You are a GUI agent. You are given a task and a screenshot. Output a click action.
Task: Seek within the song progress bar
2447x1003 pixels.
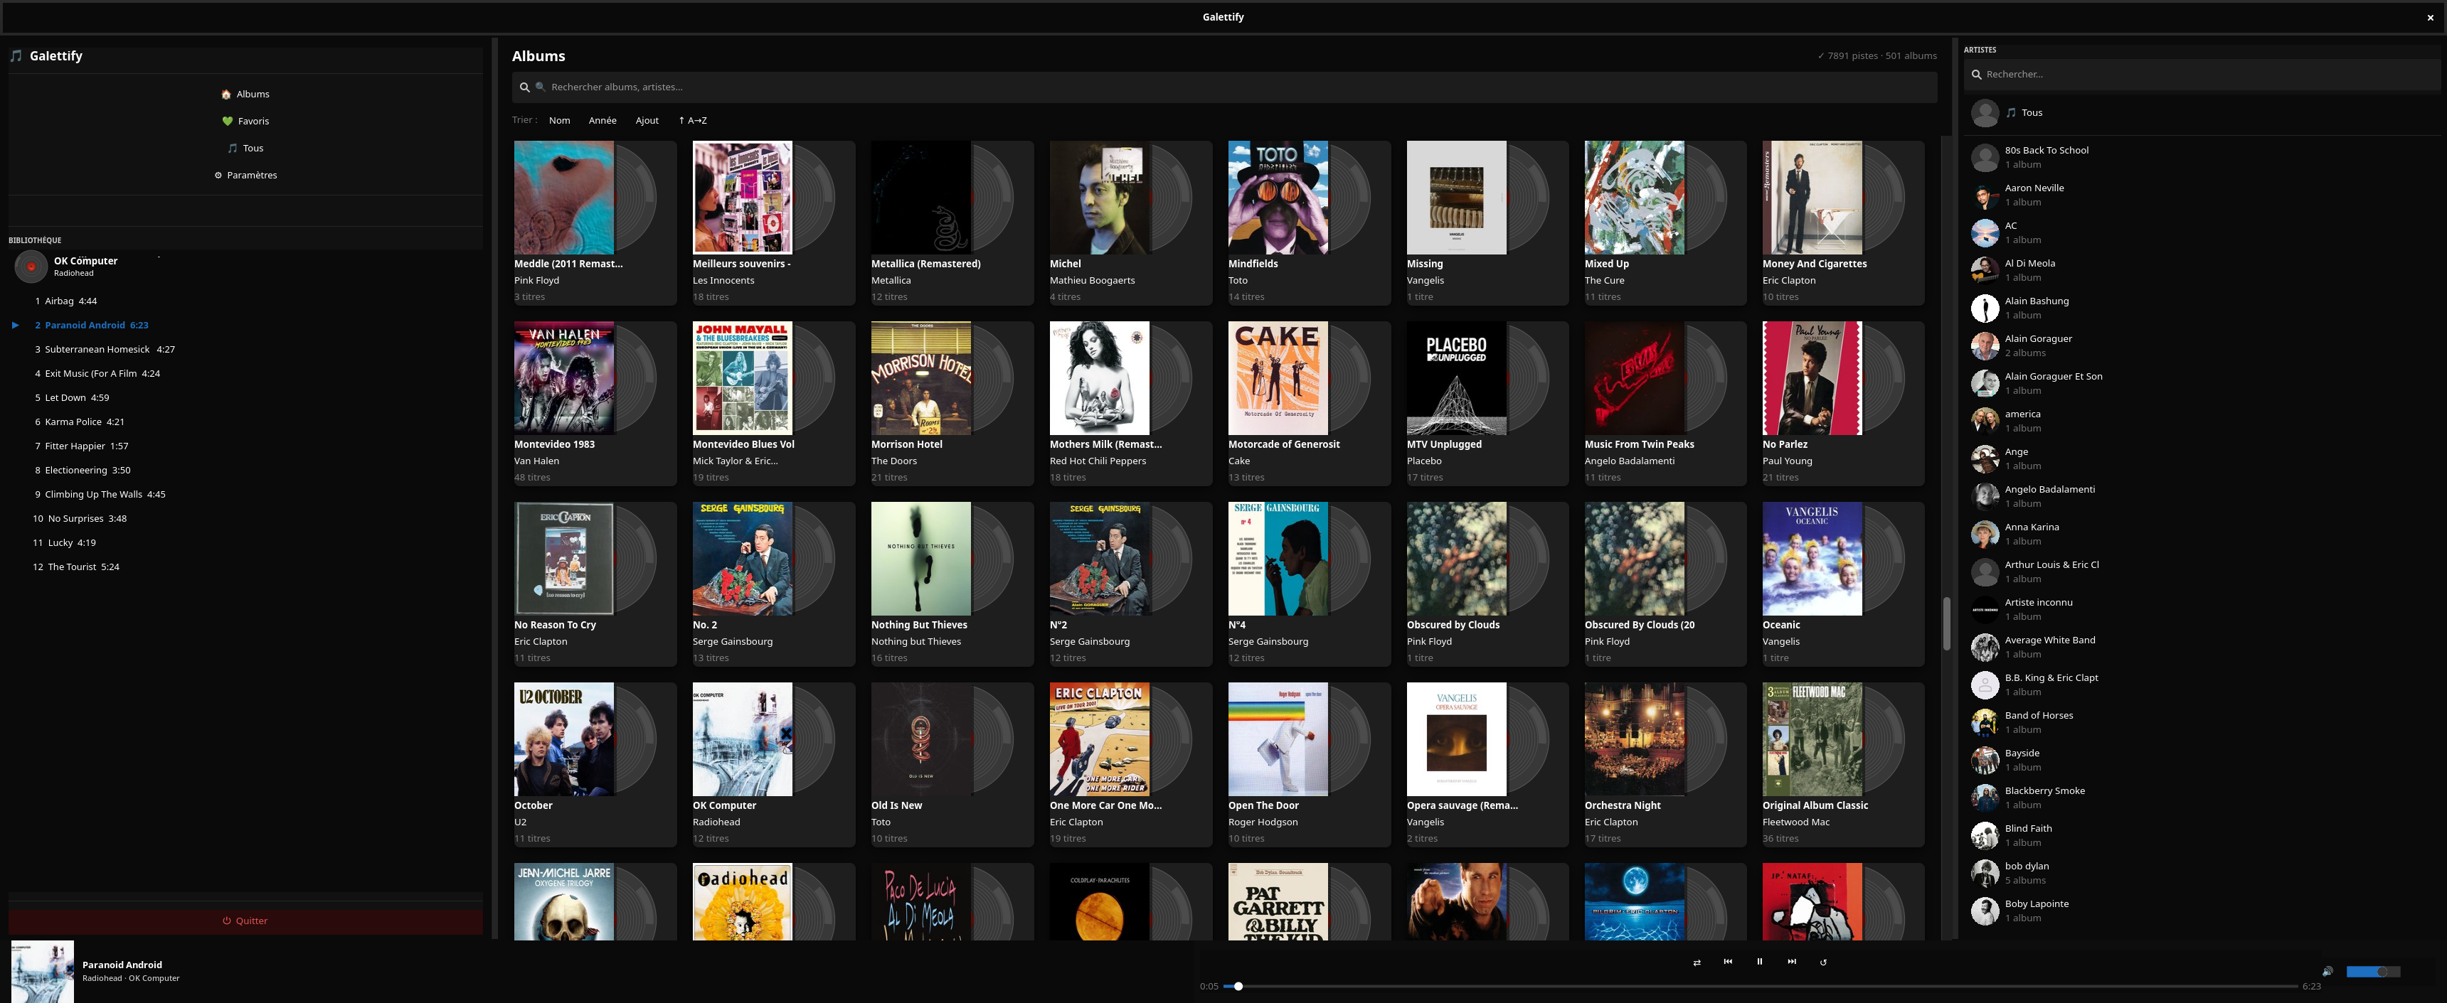point(1761,986)
